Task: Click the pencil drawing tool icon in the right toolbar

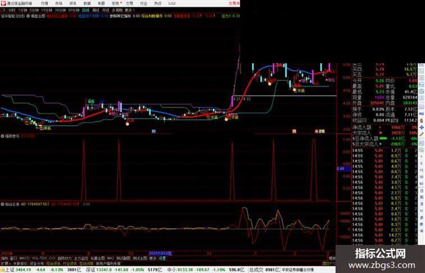Action: point(421,134)
